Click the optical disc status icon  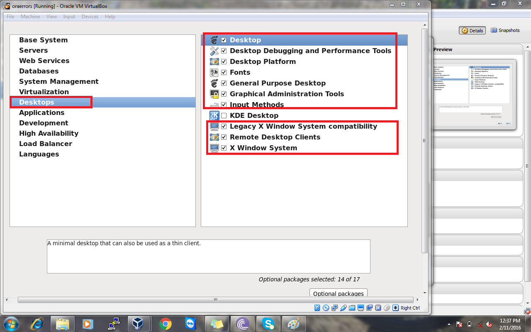pos(326,308)
